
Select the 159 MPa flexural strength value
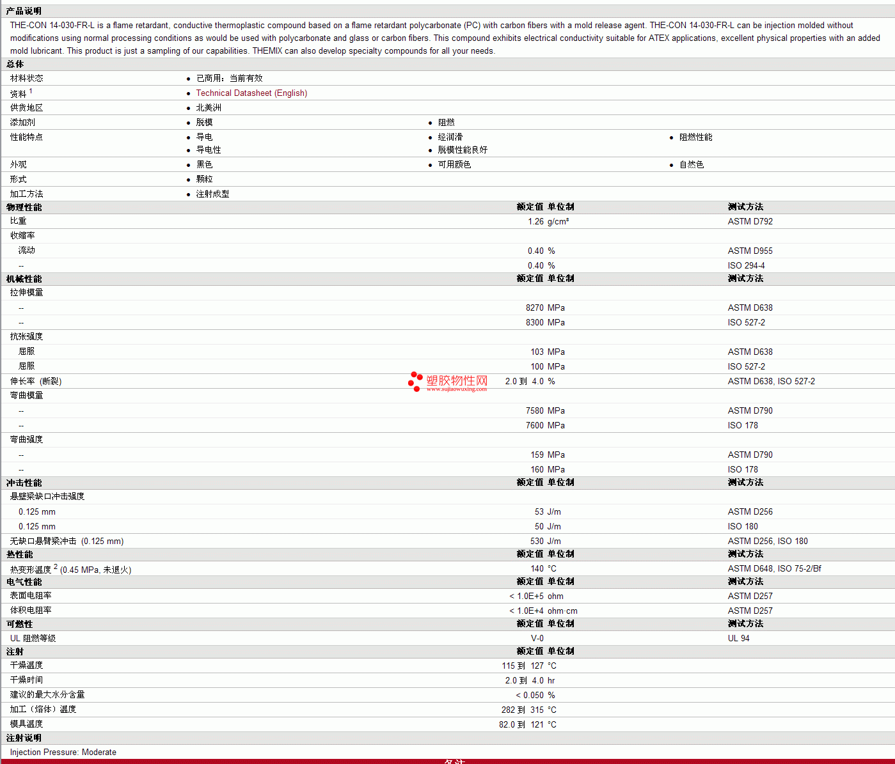[548, 455]
